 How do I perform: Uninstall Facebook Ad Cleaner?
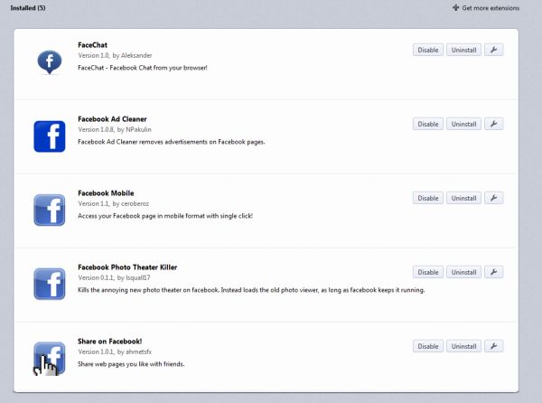(x=463, y=124)
